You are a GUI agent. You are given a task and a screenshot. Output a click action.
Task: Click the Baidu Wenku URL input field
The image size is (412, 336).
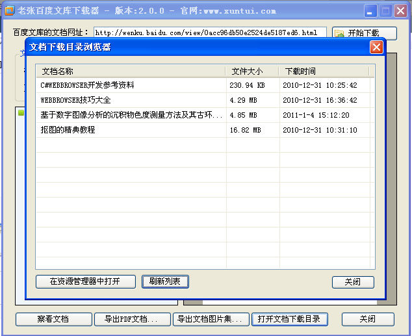(210, 32)
